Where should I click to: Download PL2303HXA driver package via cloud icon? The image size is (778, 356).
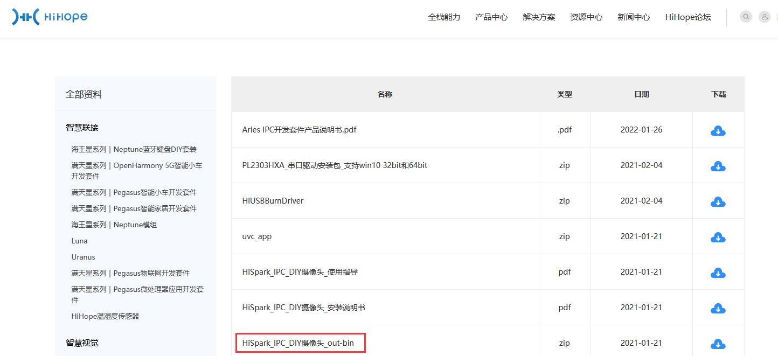718,166
